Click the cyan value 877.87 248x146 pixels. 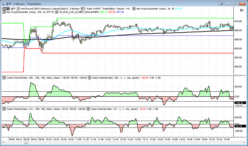coord(179,9)
